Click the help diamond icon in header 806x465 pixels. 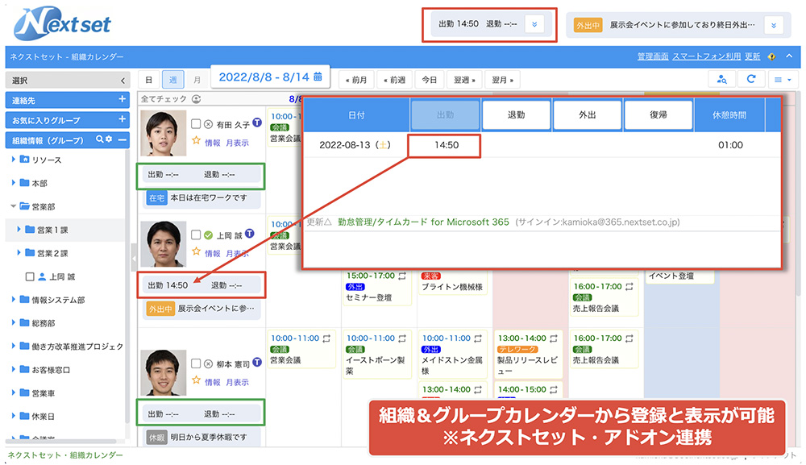point(771,56)
